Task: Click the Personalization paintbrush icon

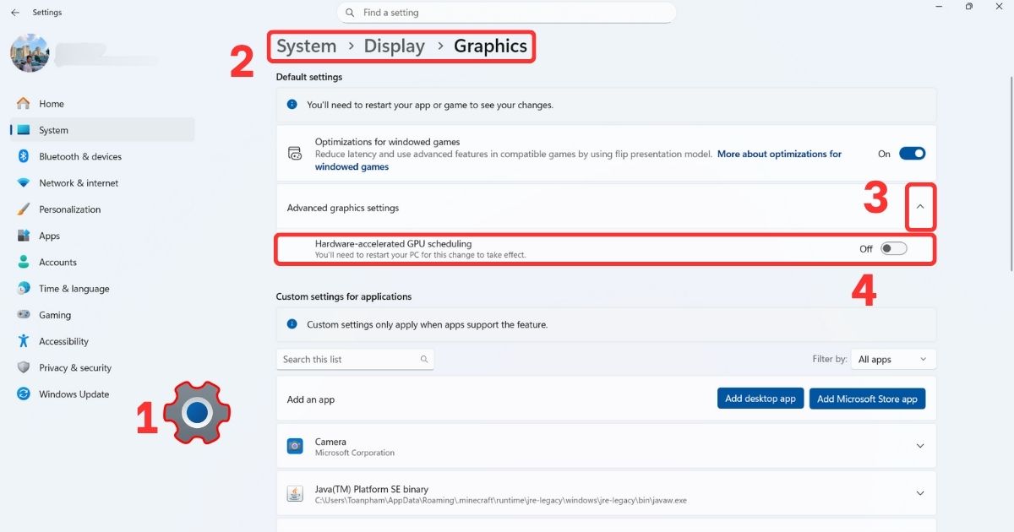Action: 23,209
